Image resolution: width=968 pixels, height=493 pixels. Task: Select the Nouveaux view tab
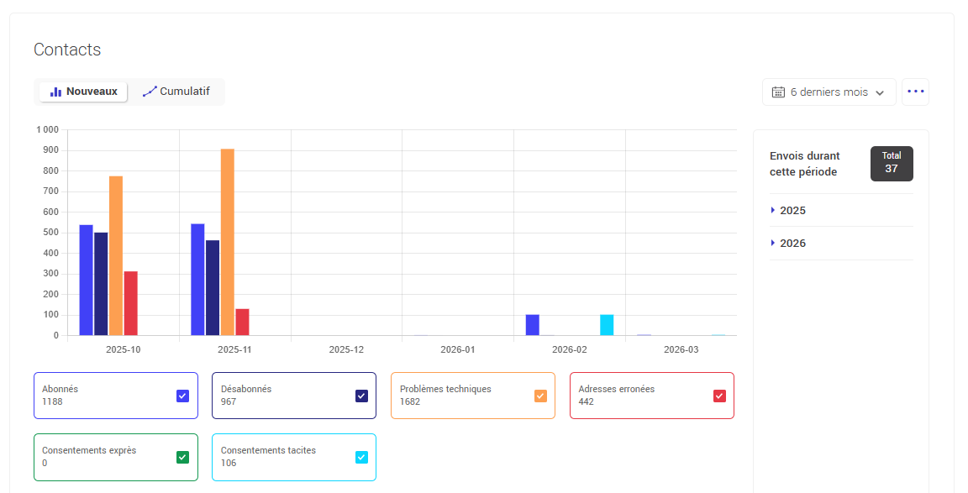84,92
